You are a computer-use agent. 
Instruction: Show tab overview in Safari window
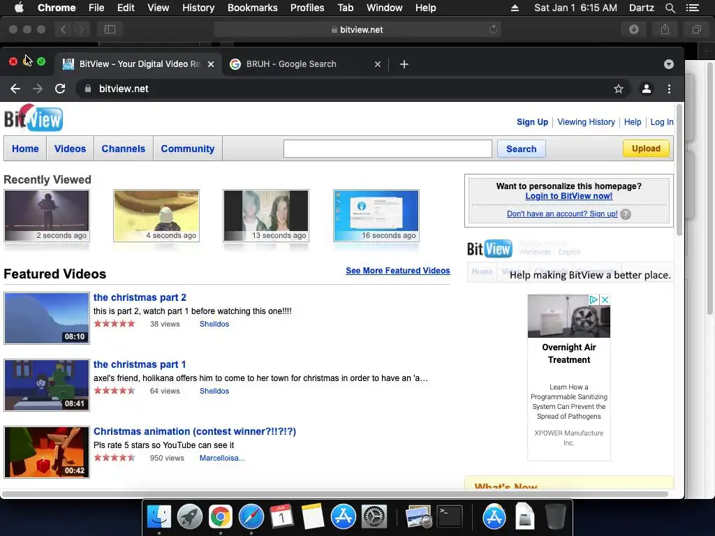(696, 29)
